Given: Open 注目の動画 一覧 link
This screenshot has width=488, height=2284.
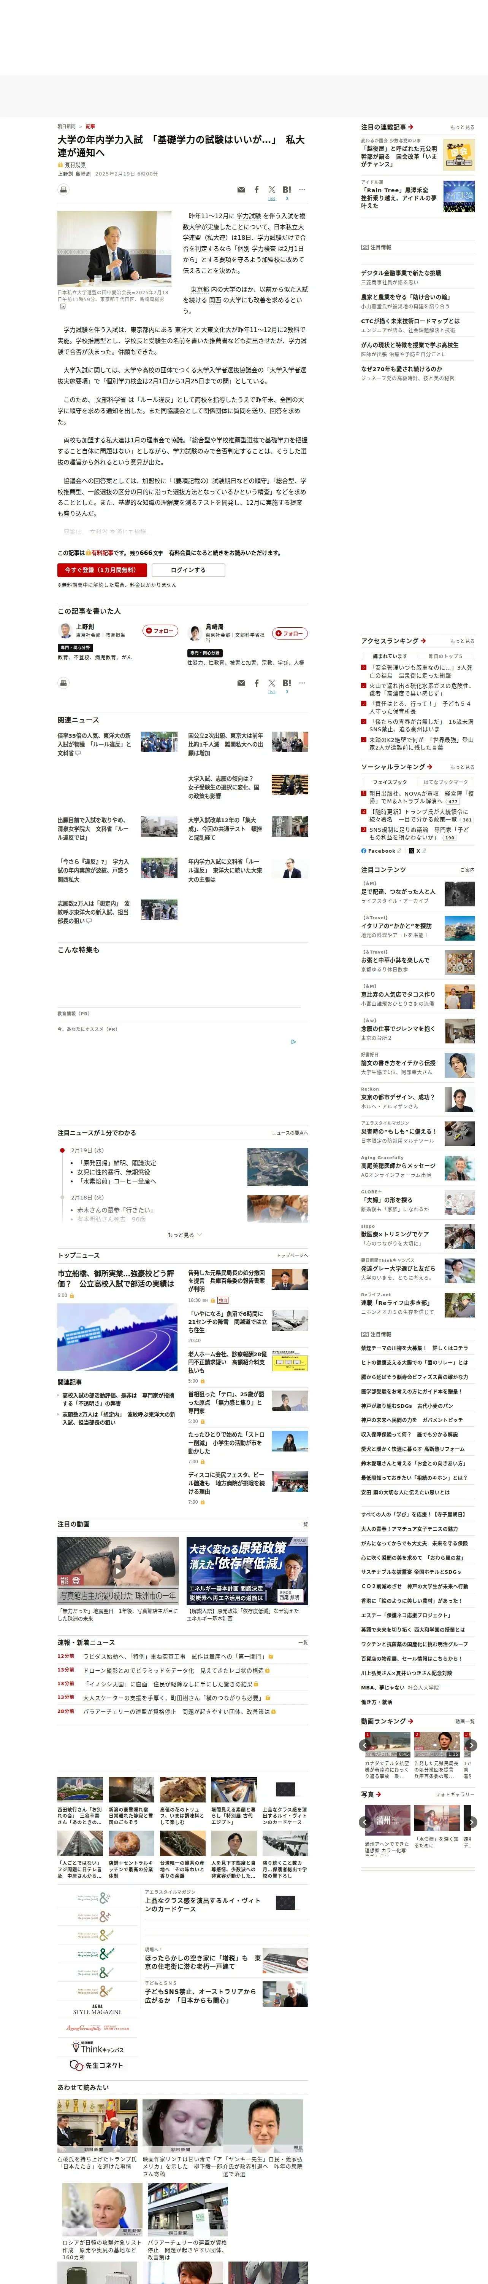Looking at the screenshot, I should click(x=303, y=1524).
